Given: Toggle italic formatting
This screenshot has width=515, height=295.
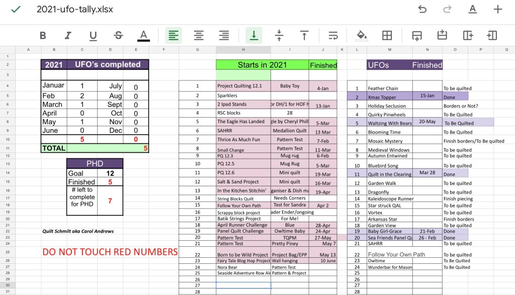Looking at the screenshot, I should coord(67,35).
